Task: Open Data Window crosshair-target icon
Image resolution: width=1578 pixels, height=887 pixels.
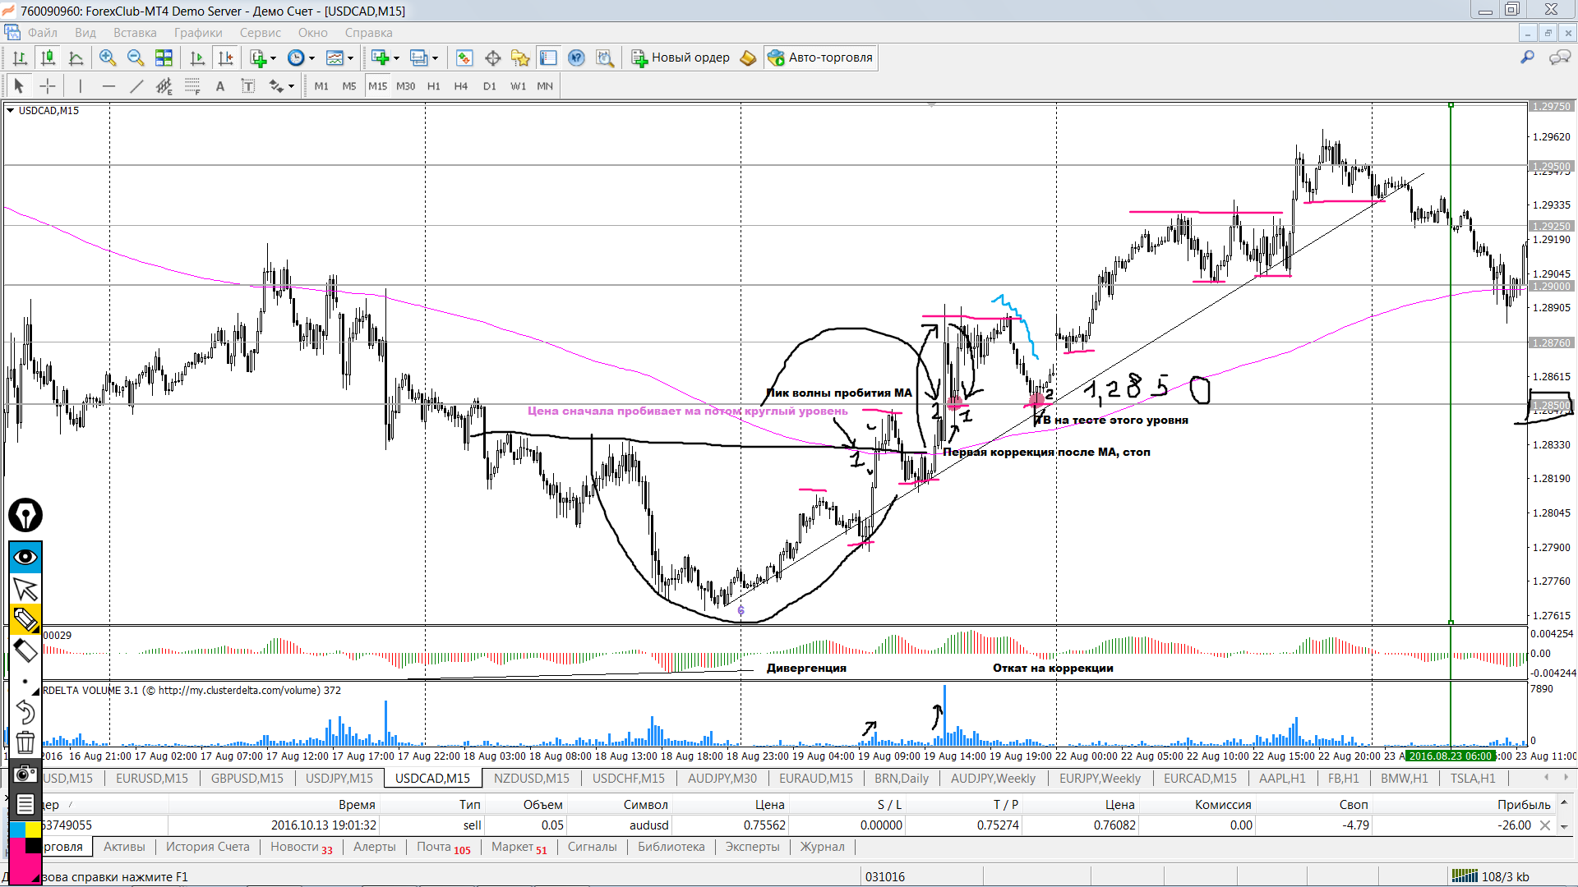Action: pyautogui.click(x=492, y=57)
